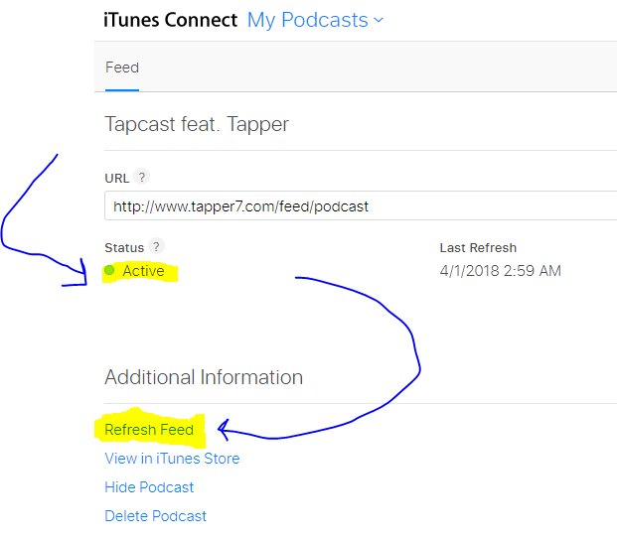Click the Refresh Feed link
The width and height of the screenshot is (617, 539).
149,430
